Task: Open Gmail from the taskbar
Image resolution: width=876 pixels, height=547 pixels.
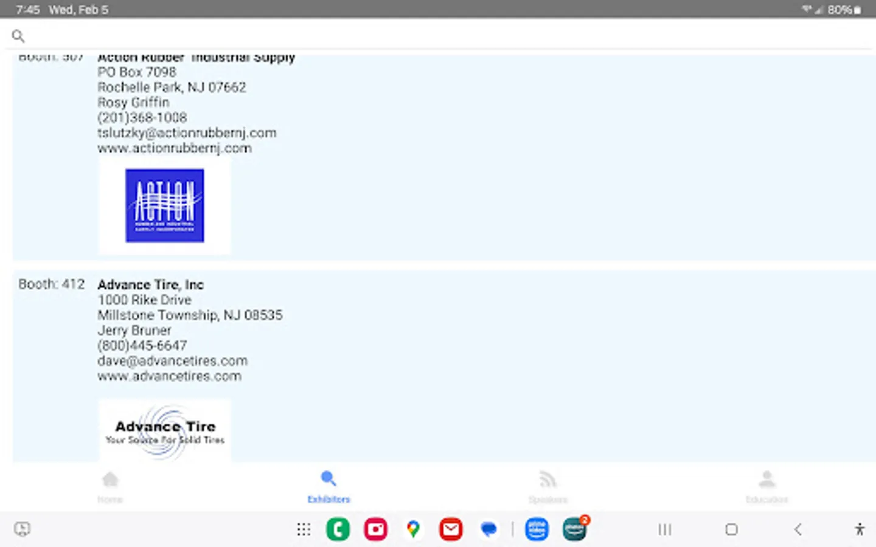Action: tap(450, 529)
